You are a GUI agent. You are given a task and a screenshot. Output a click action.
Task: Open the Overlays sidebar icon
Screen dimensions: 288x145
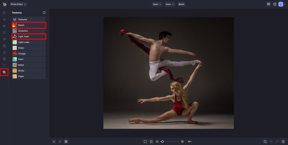coord(4,59)
